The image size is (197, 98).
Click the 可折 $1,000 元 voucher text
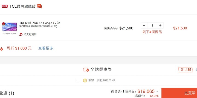coord(19,48)
